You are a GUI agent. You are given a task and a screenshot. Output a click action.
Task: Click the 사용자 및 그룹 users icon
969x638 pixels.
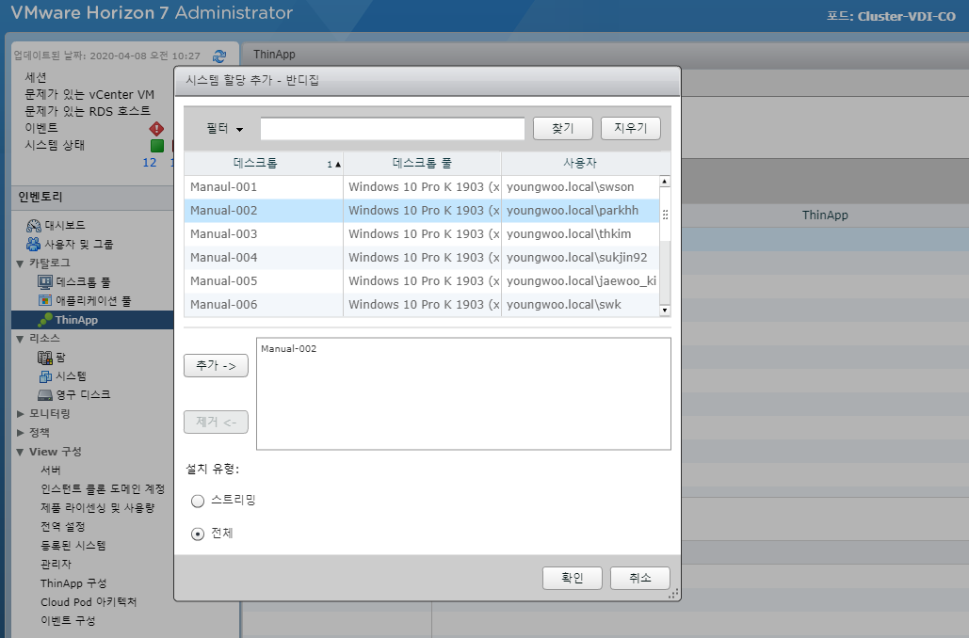pos(33,244)
